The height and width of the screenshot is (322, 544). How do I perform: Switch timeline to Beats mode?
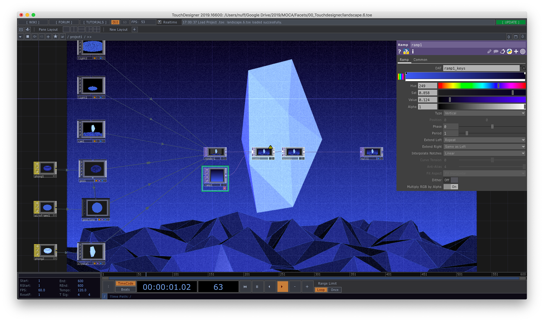[x=125, y=290]
